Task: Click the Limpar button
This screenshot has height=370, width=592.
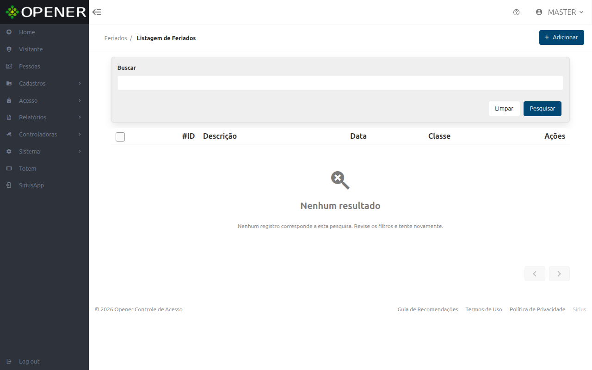Action: tap(504, 109)
